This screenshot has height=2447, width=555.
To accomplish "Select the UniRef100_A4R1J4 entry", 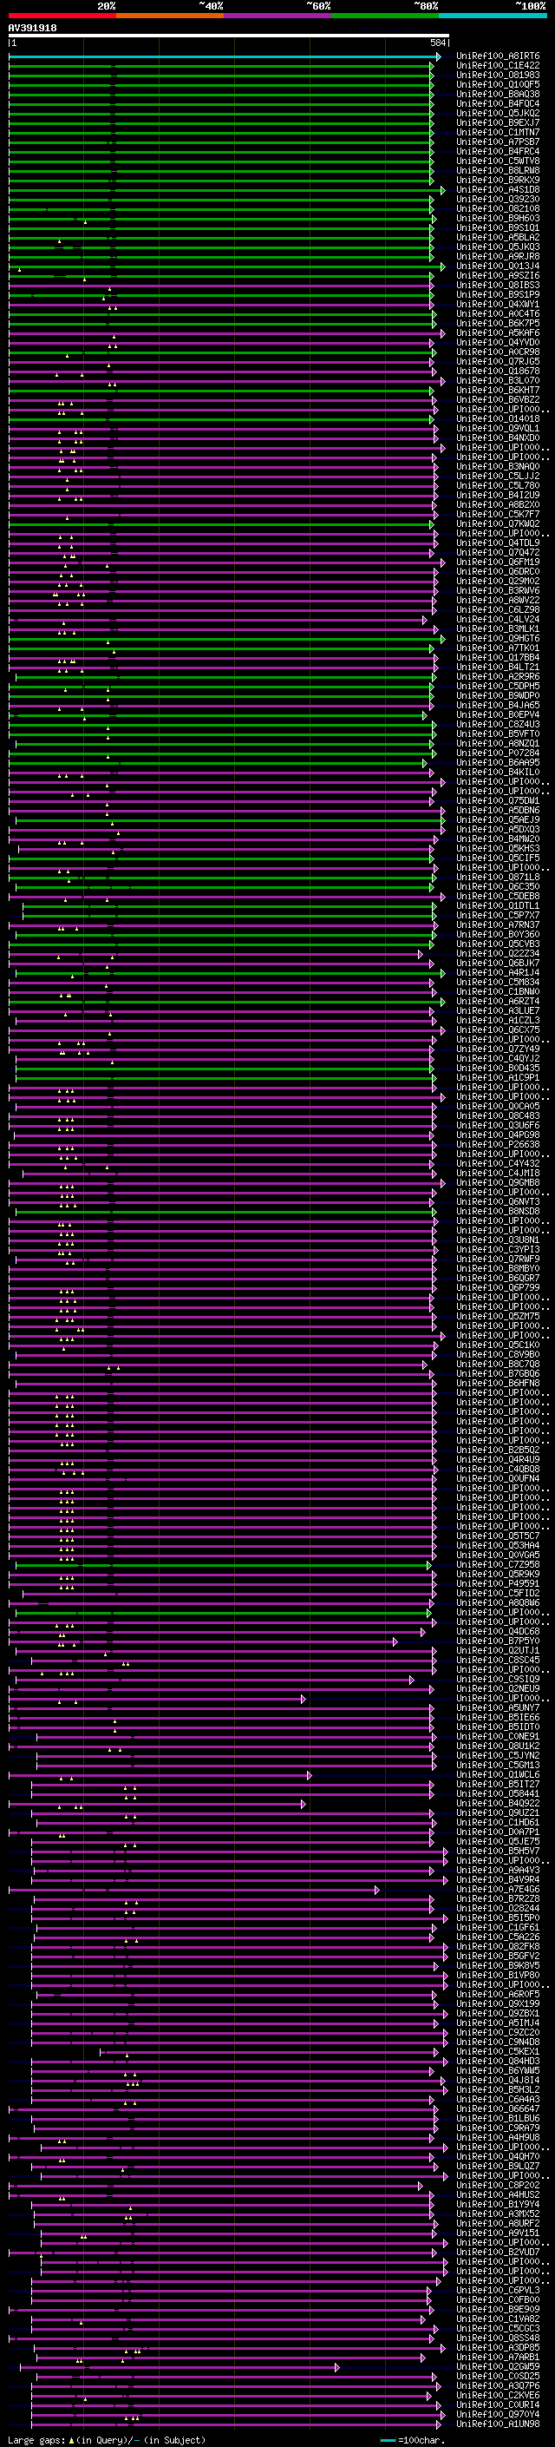I will coord(498,973).
